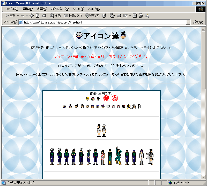The image size is (207, 186).
Task: Open the お気に入り favorites toolbar button
Action: 73,16
